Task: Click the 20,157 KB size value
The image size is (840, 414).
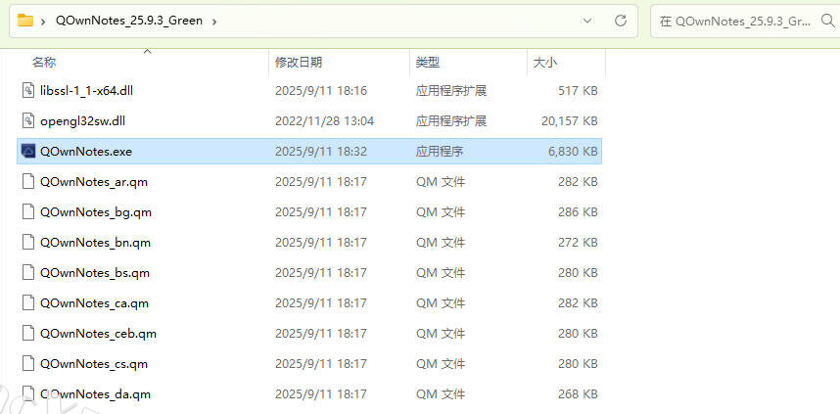Action: tap(570, 121)
